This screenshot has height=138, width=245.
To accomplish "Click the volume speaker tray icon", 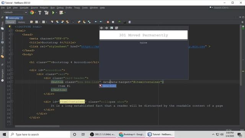I will tap(222, 135).
